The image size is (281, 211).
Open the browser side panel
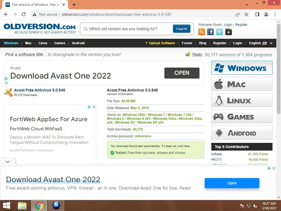click(x=257, y=14)
